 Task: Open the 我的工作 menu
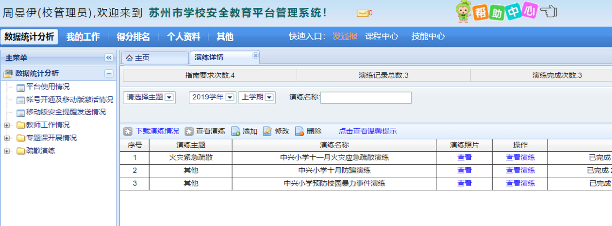pyautogui.click(x=83, y=37)
